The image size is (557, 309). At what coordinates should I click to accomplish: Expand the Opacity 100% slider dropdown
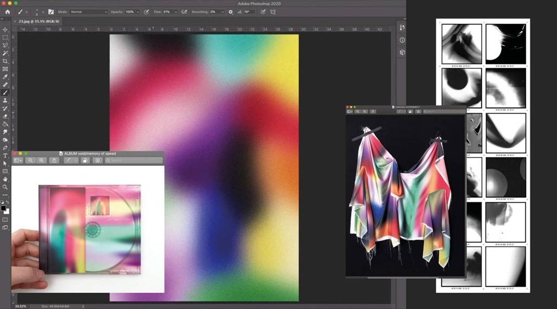point(138,11)
